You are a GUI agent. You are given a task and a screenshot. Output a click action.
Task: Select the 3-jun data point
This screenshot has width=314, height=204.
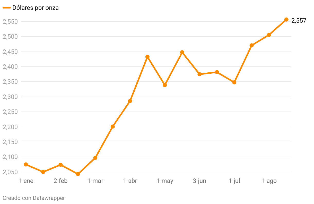pyautogui.click(x=199, y=74)
